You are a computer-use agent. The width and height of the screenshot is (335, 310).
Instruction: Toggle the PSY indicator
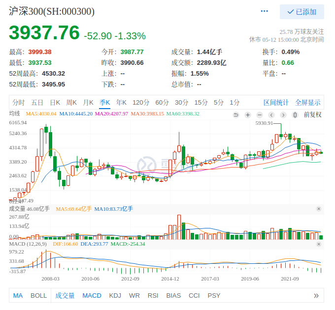[214, 296]
